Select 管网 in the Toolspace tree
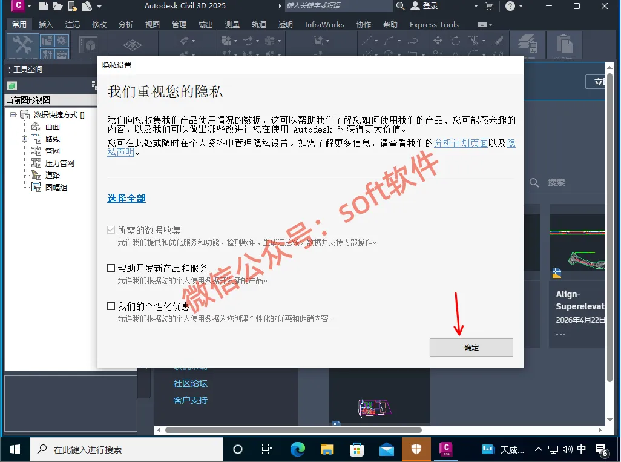The image size is (621, 462). pyautogui.click(x=52, y=151)
